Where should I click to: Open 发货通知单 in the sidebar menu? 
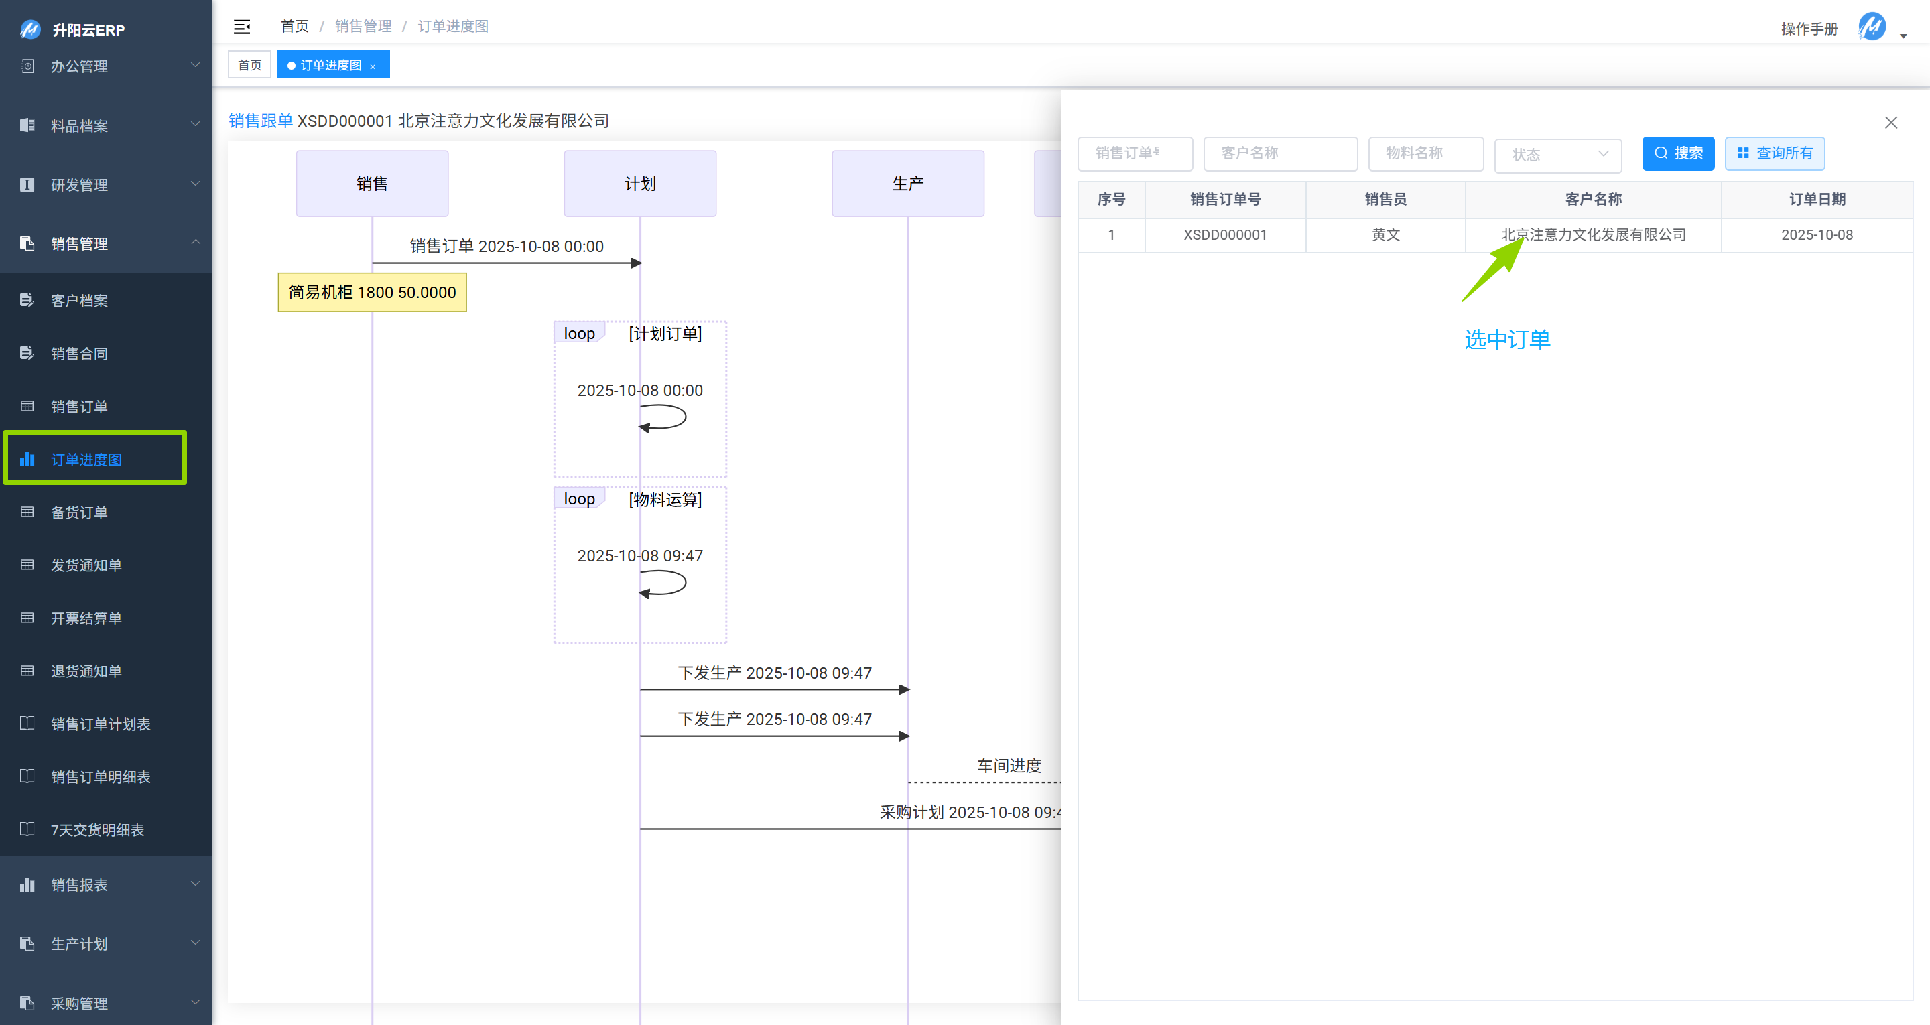pos(86,565)
